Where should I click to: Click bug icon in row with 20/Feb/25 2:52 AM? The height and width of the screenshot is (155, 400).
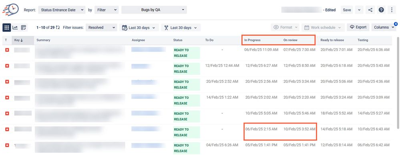click(x=7, y=82)
